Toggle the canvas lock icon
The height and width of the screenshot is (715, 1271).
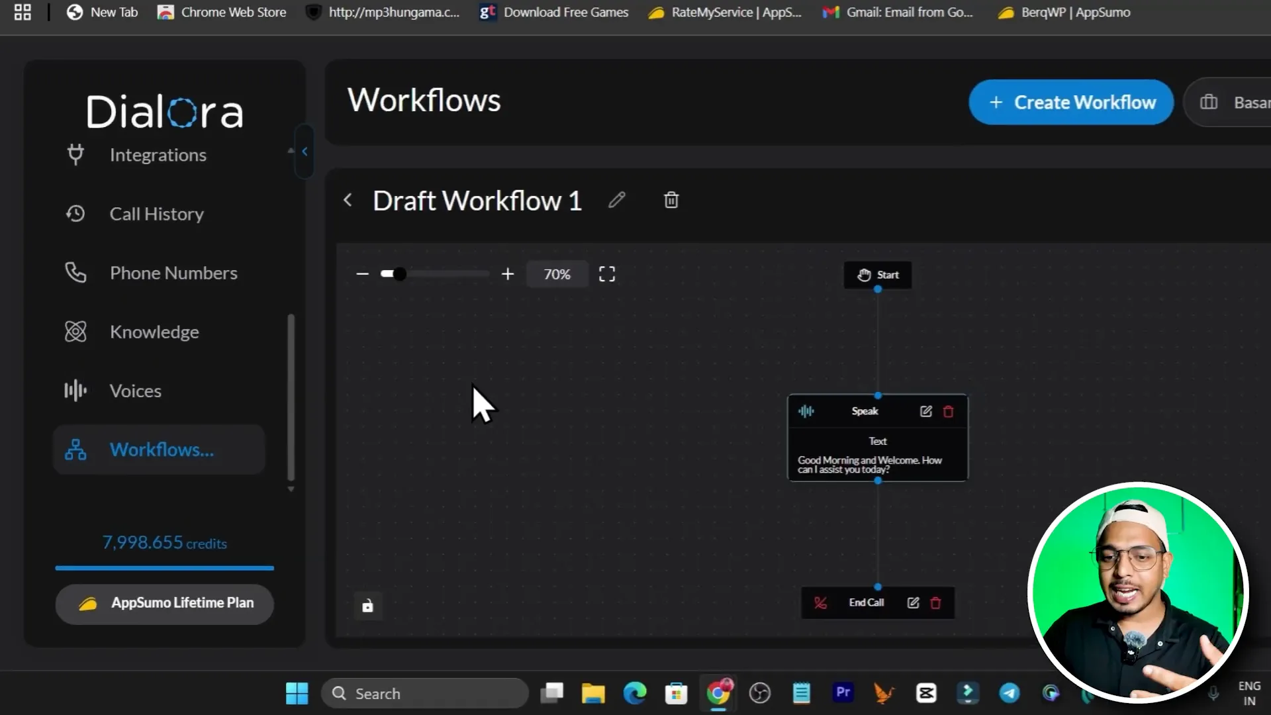coord(367,606)
